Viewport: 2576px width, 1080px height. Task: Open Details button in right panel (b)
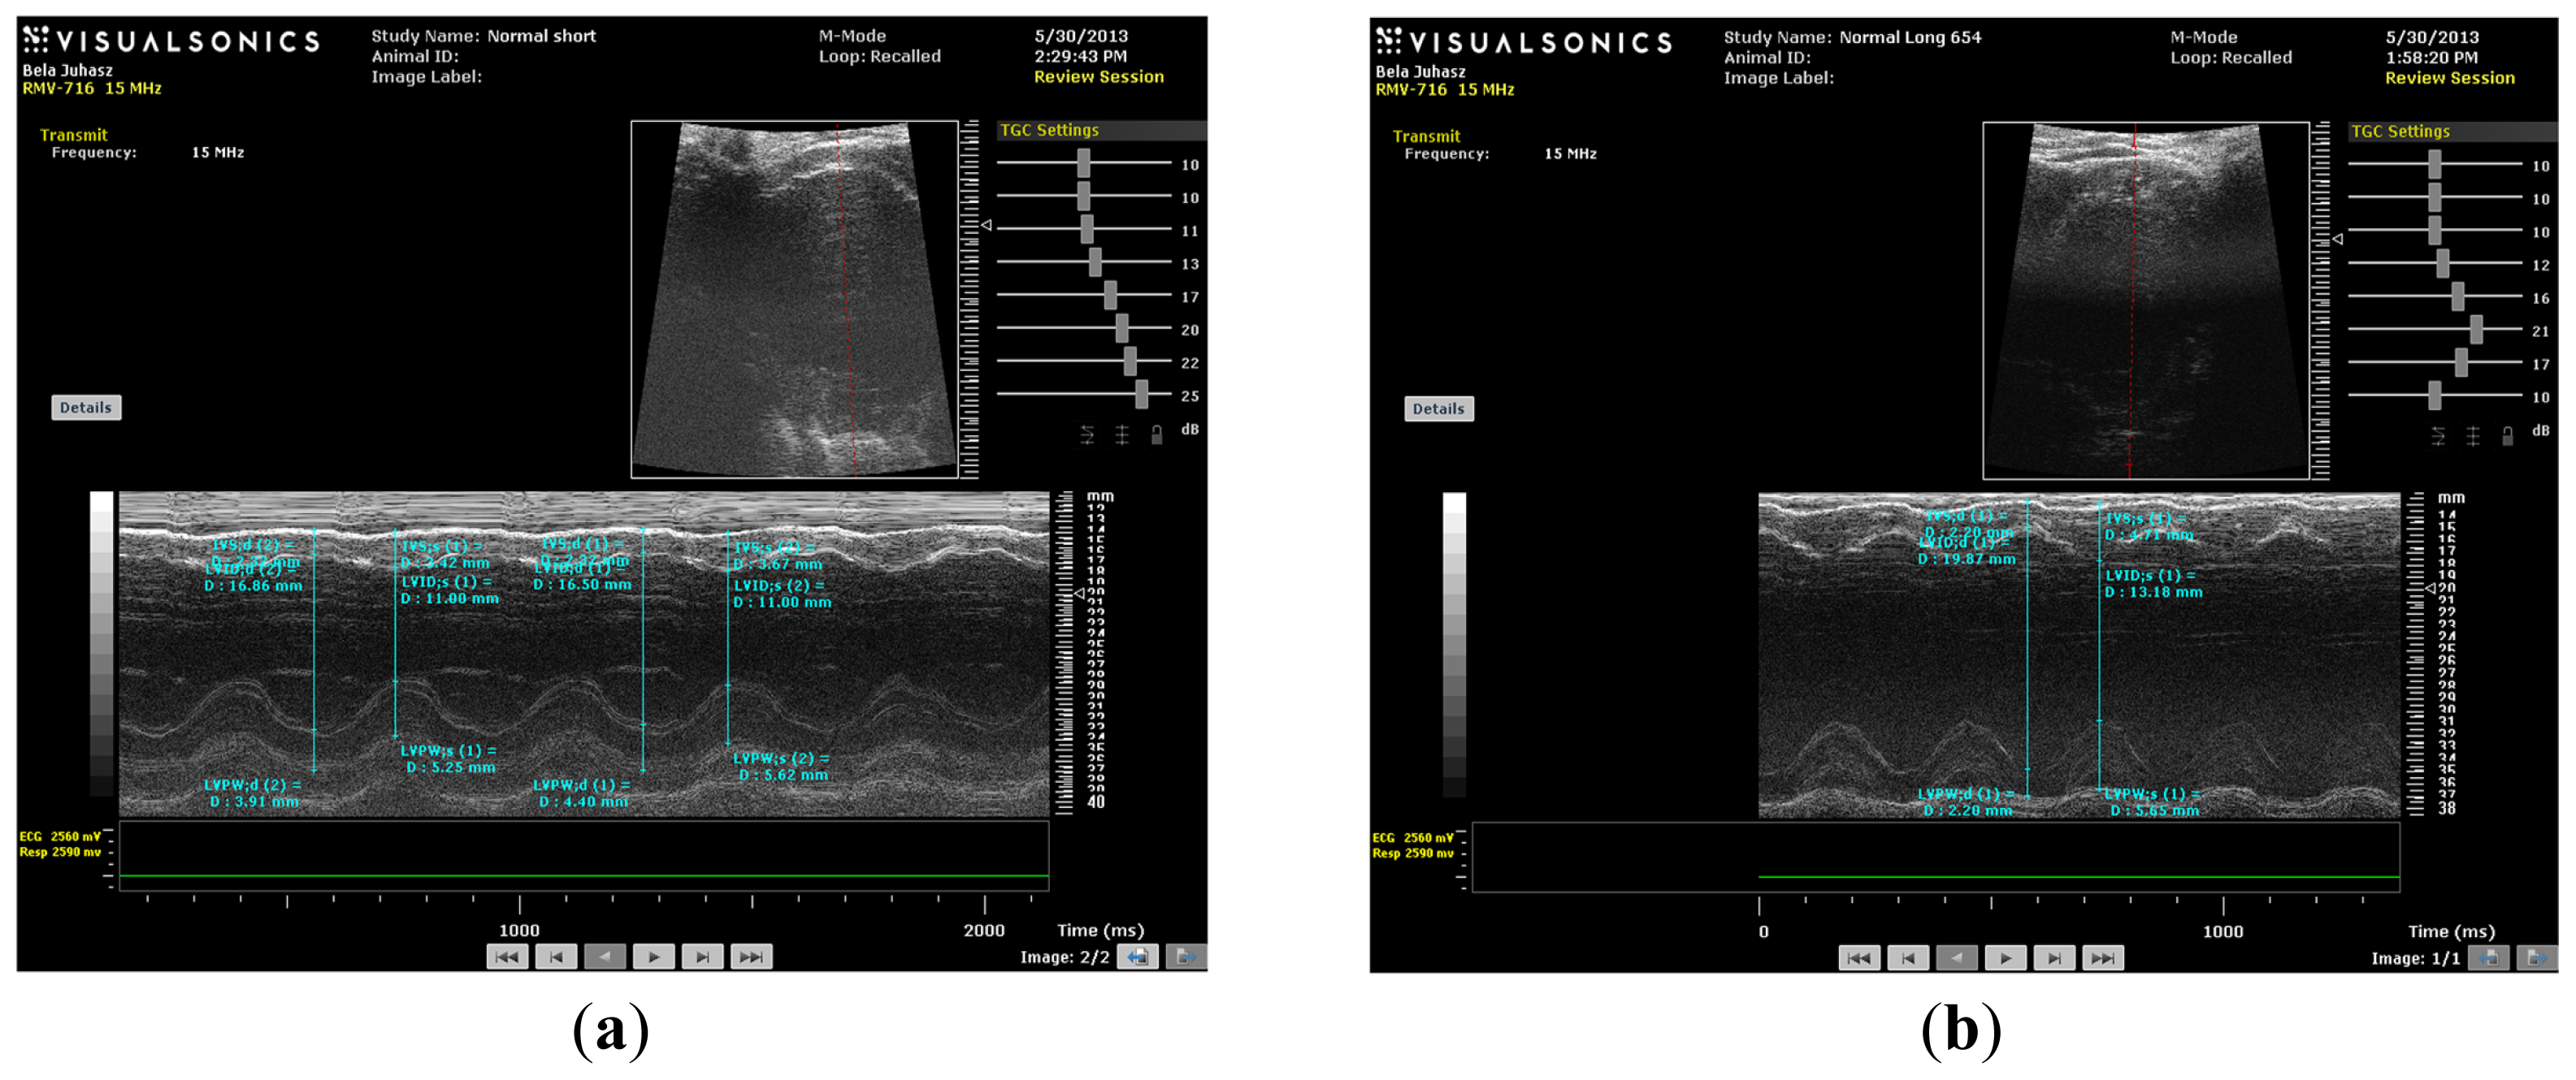(x=1438, y=408)
